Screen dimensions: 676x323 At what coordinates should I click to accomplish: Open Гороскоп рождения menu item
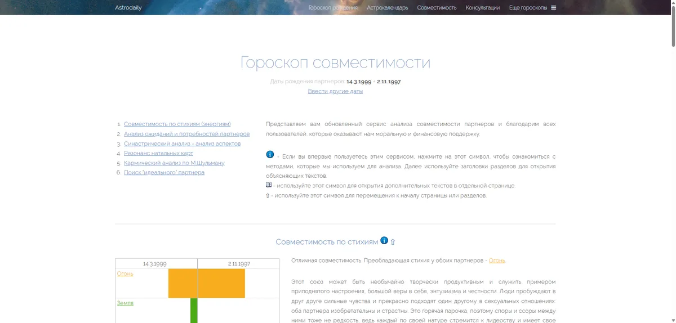coord(333,8)
